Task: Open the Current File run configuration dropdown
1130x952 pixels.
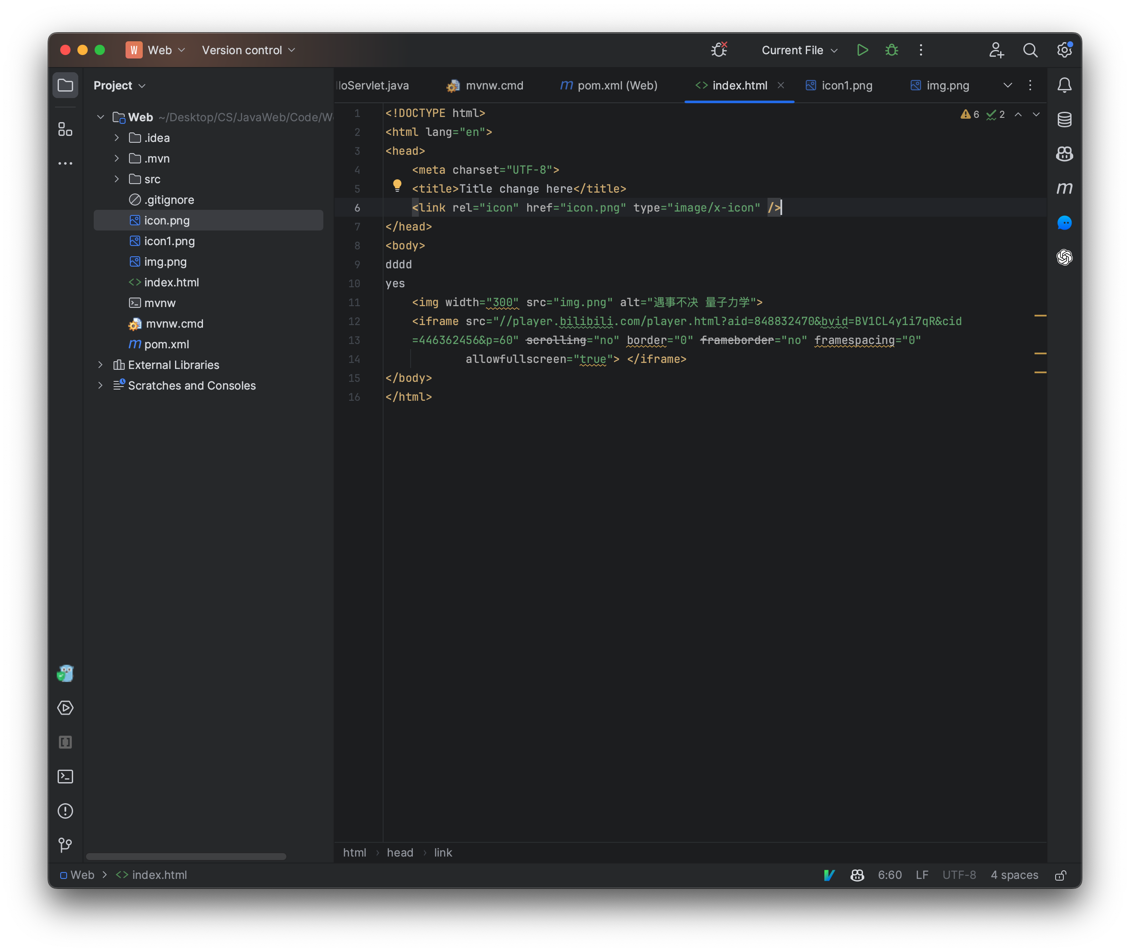Action: 799,50
